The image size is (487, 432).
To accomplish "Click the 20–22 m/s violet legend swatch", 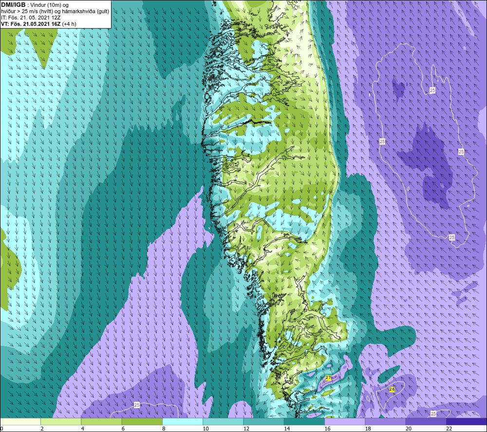I will click(x=426, y=421).
